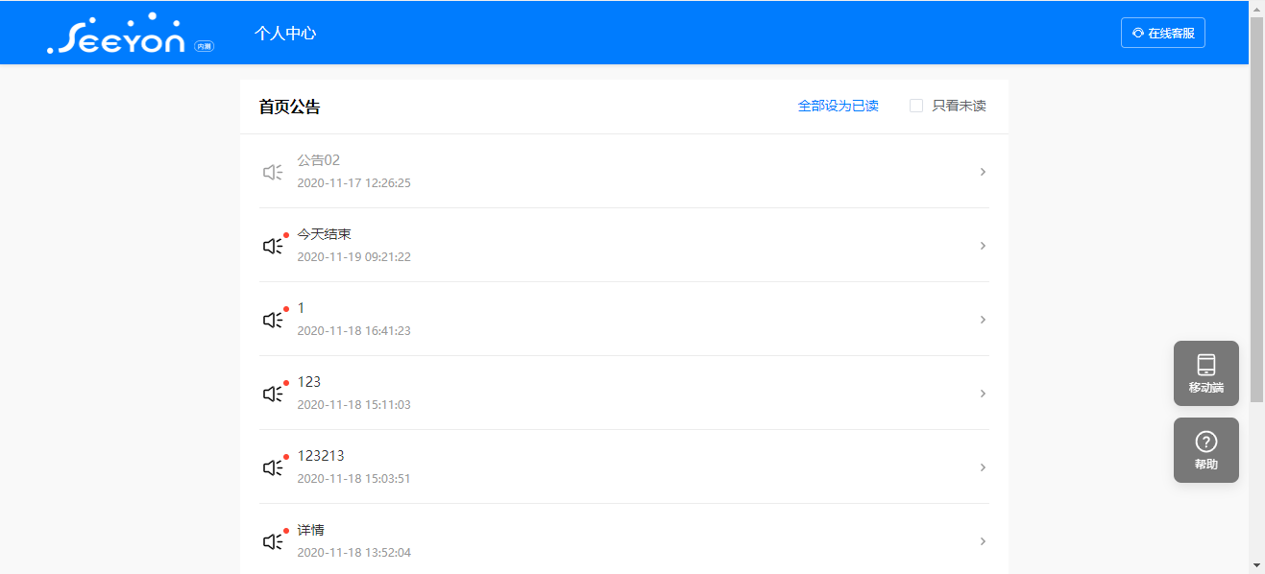Expand the 123 row chevron
The width and height of the screenshot is (1265, 574).
[x=983, y=394]
